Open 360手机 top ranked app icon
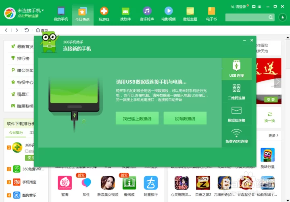The image size is (290, 202). click(17, 147)
